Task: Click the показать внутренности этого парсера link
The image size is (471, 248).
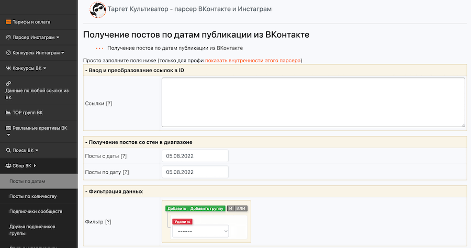Action: point(253,60)
